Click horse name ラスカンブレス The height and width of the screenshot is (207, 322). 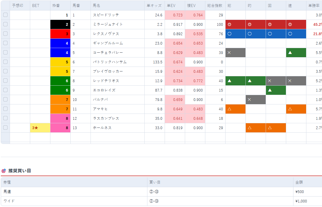[106, 118]
